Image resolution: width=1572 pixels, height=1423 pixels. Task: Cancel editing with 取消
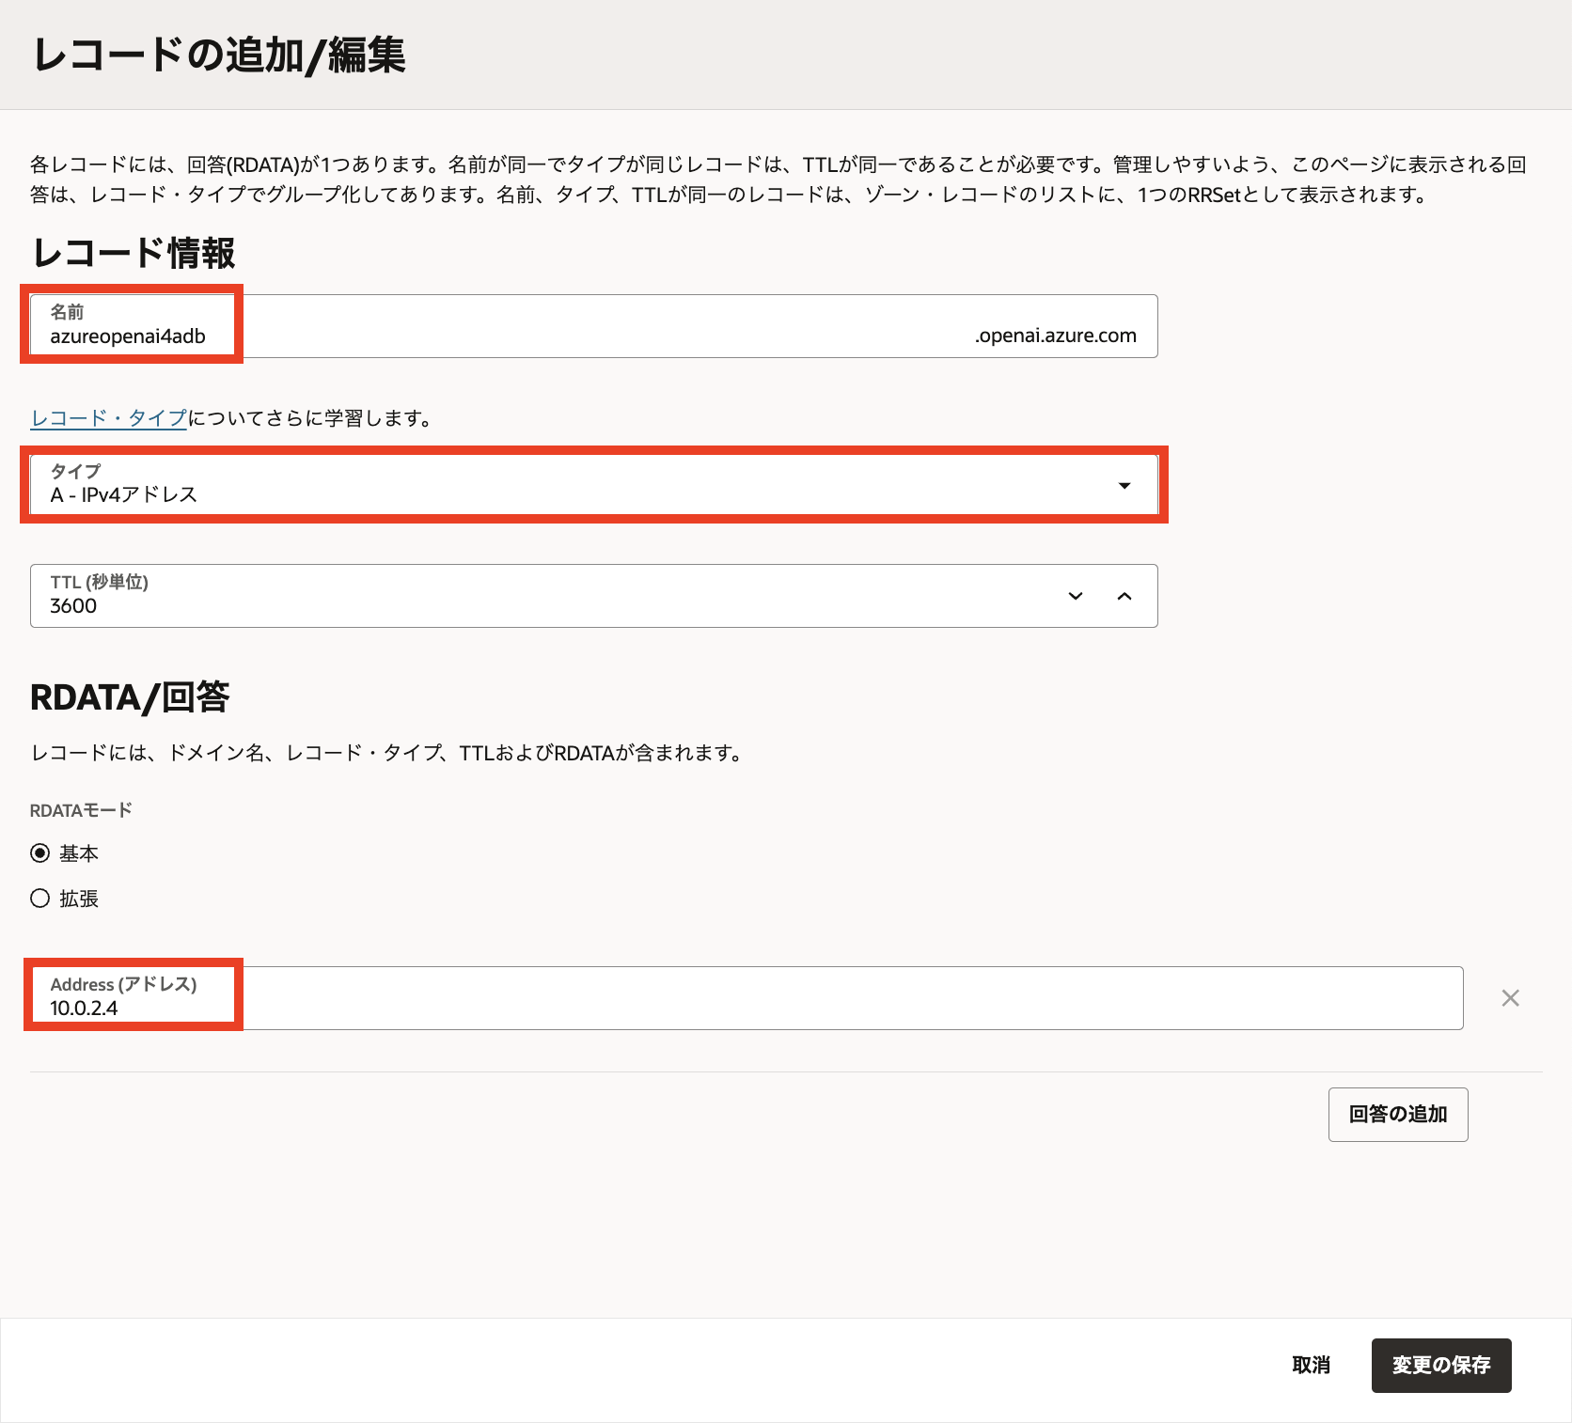click(x=1313, y=1366)
